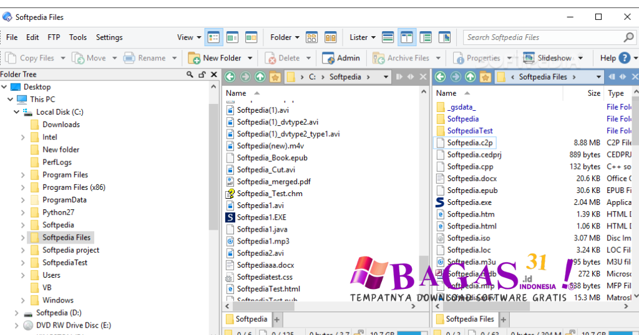
Task: Open favorites star in Softpedia Files pane
Action: (485, 77)
